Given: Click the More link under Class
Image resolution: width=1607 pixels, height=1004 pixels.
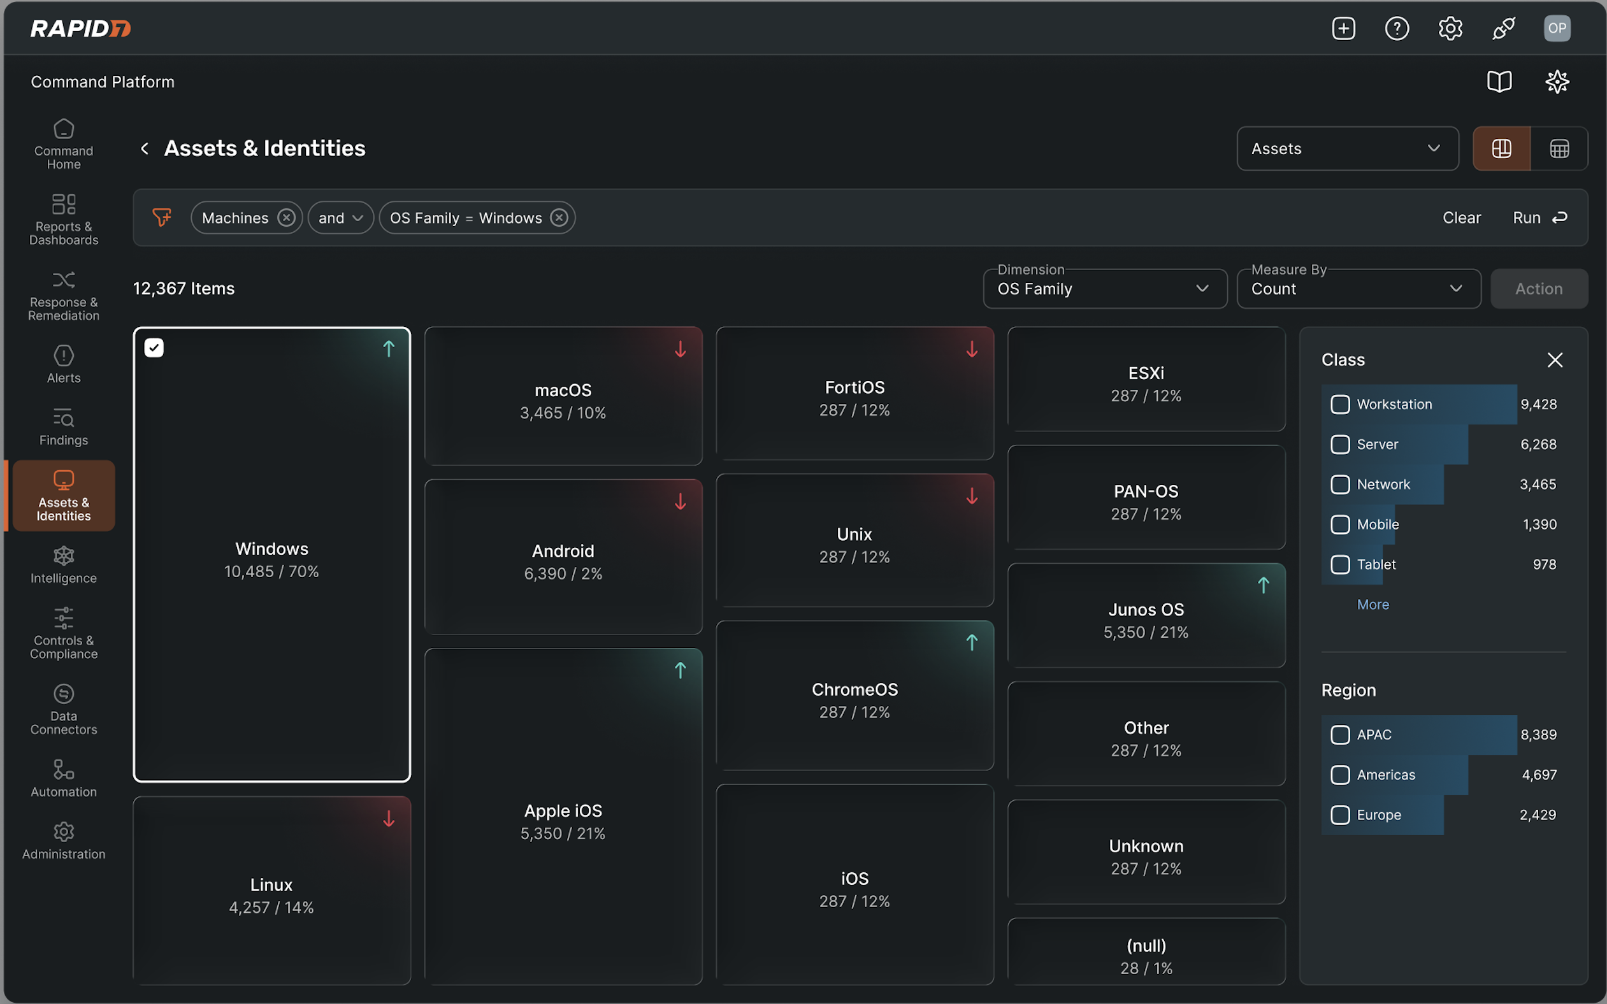Looking at the screenshot, I should pos(1373,605).
